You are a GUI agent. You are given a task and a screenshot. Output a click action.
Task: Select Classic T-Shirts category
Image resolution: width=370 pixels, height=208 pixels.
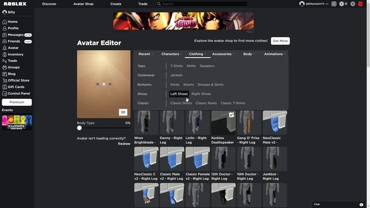(232, 103)
